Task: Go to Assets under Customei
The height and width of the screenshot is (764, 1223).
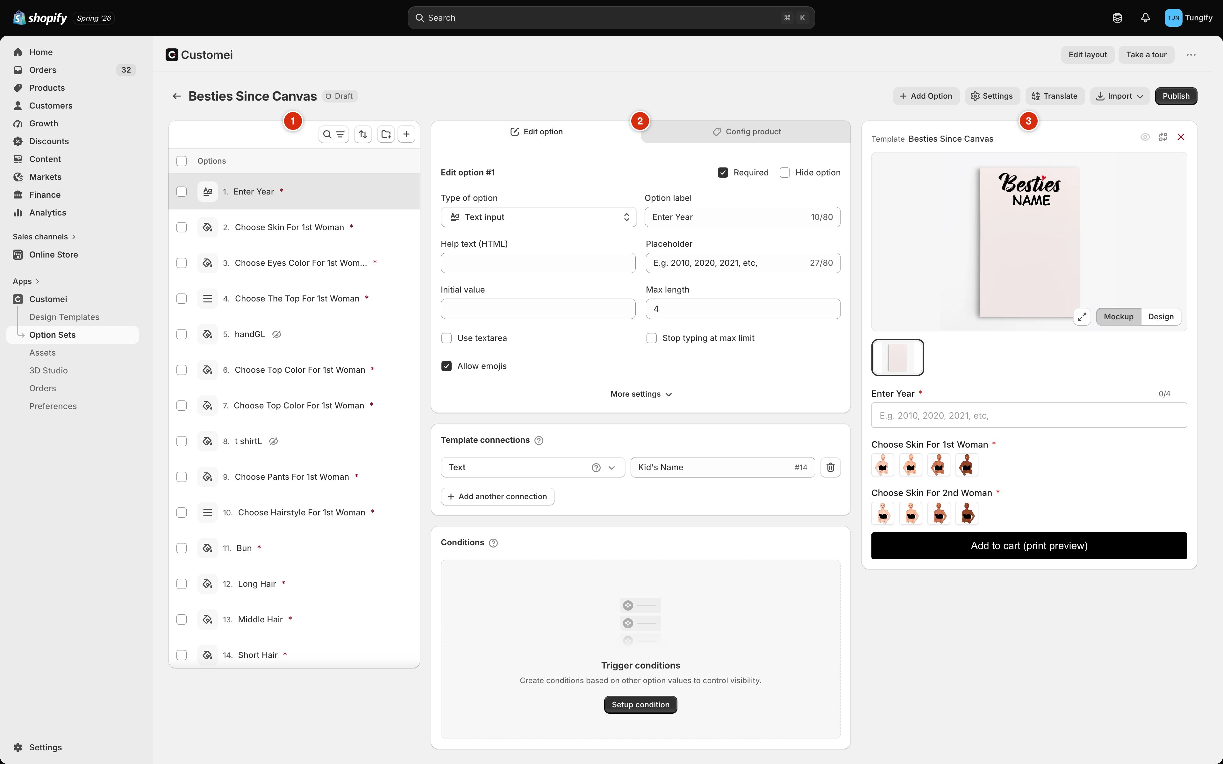Action: click(42, 353)
